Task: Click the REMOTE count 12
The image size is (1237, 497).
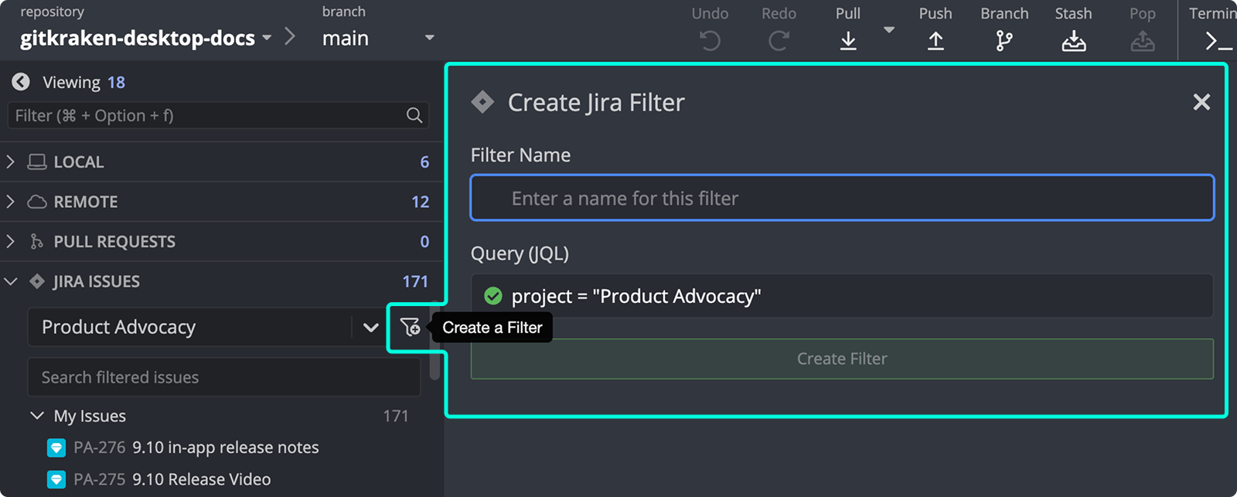Action: click(420, 202)
